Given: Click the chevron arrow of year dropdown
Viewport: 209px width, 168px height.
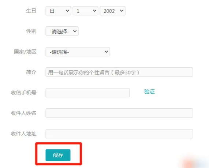Looking at the screenshot, I should [122, 11].
